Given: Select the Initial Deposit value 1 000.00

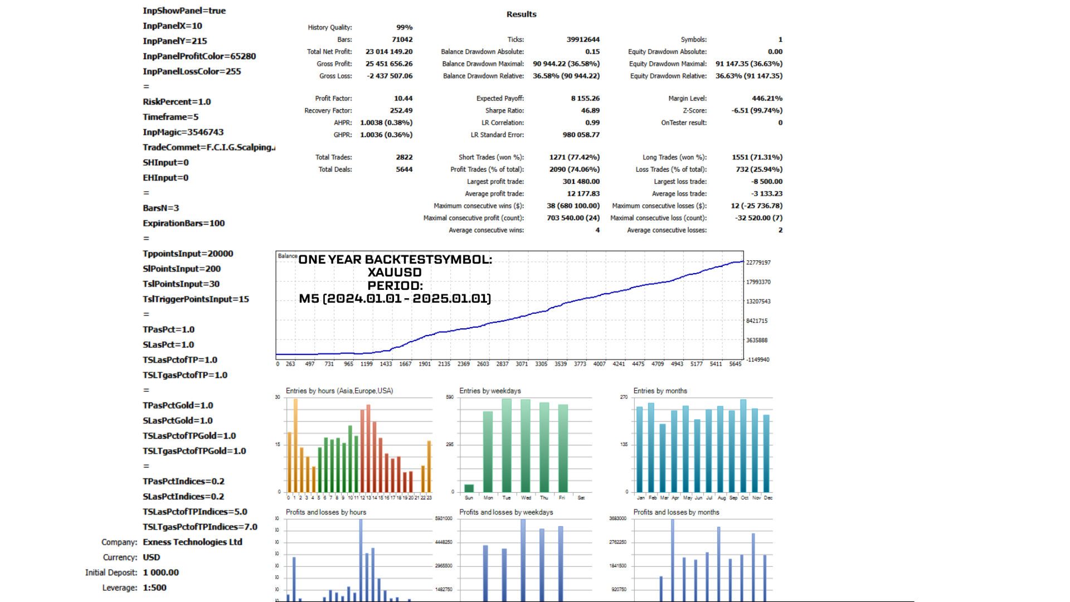Looking at the screenshot, I should pos(160,572).
